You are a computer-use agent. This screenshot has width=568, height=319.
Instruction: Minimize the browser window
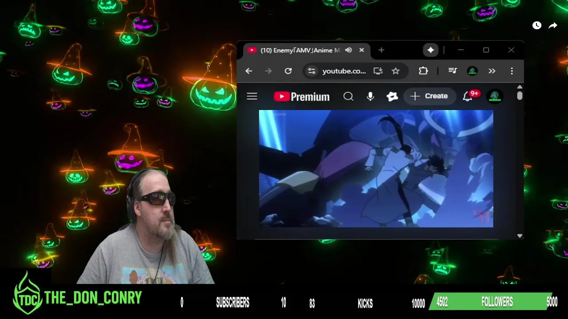tap(461, 50)
